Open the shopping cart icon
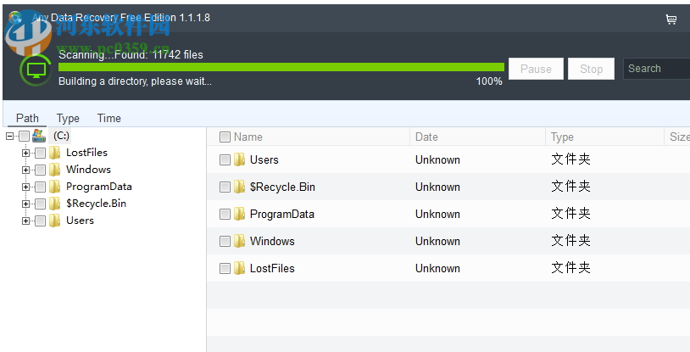690x352 pixels. [x=671, y=19]
